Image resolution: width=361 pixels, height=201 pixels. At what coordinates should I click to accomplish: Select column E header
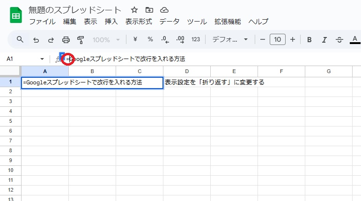pos(234,72)
